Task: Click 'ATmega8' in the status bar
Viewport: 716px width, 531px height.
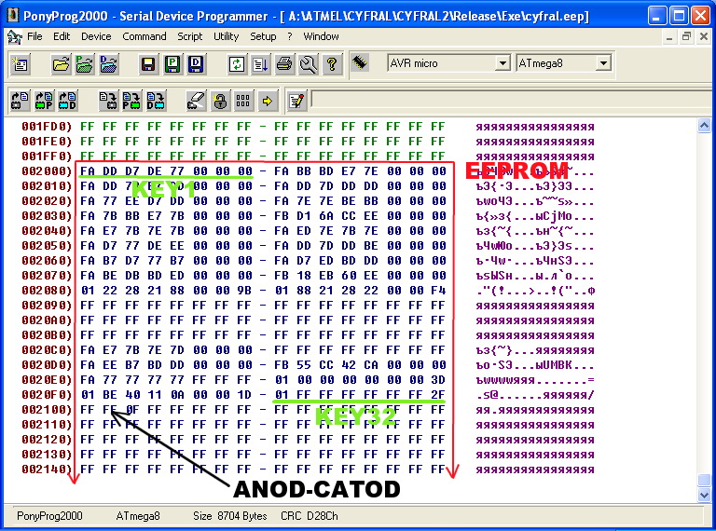Action: point(138,516)
